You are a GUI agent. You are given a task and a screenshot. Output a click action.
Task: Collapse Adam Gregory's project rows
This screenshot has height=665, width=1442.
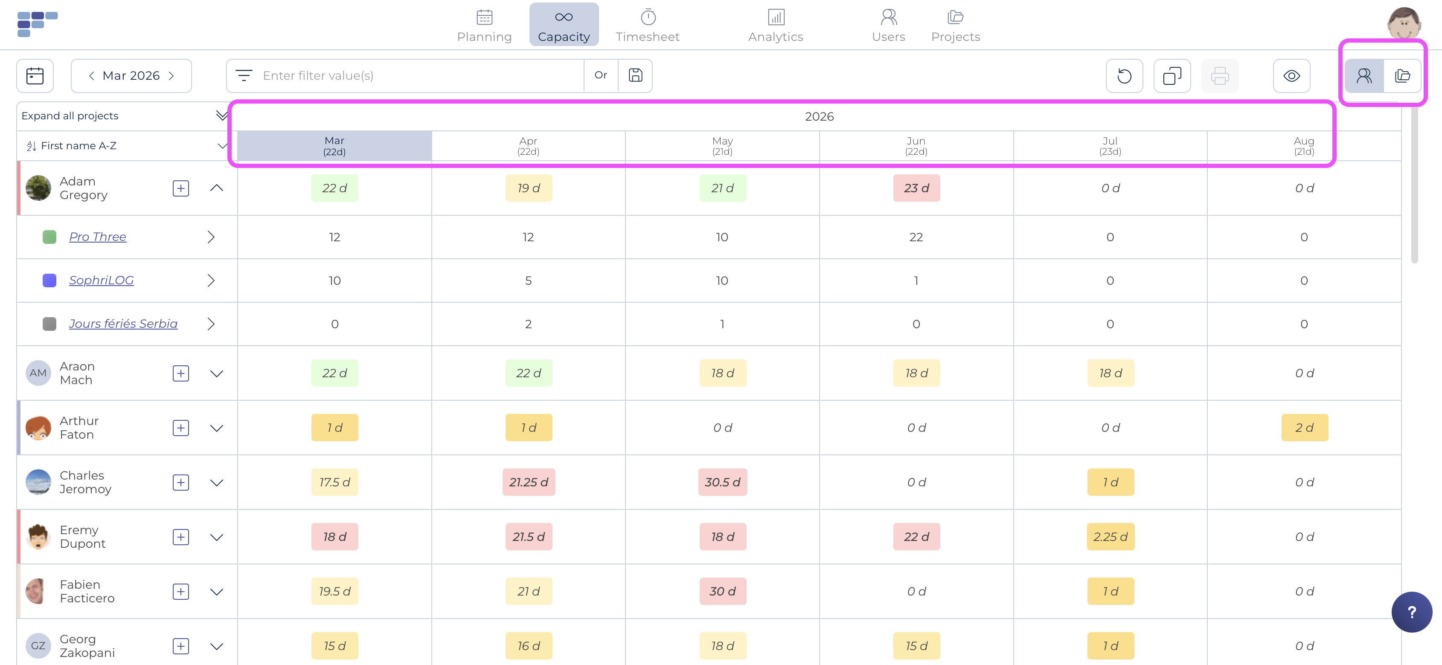(x=217, y=188)
